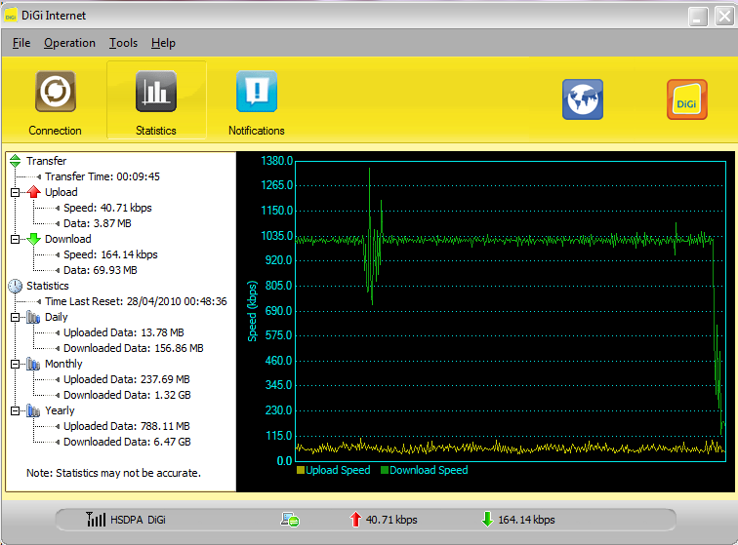This screenshot has width=738, height=545.
Task: Click the globe web browser icon
Action: tap(583, 99)
